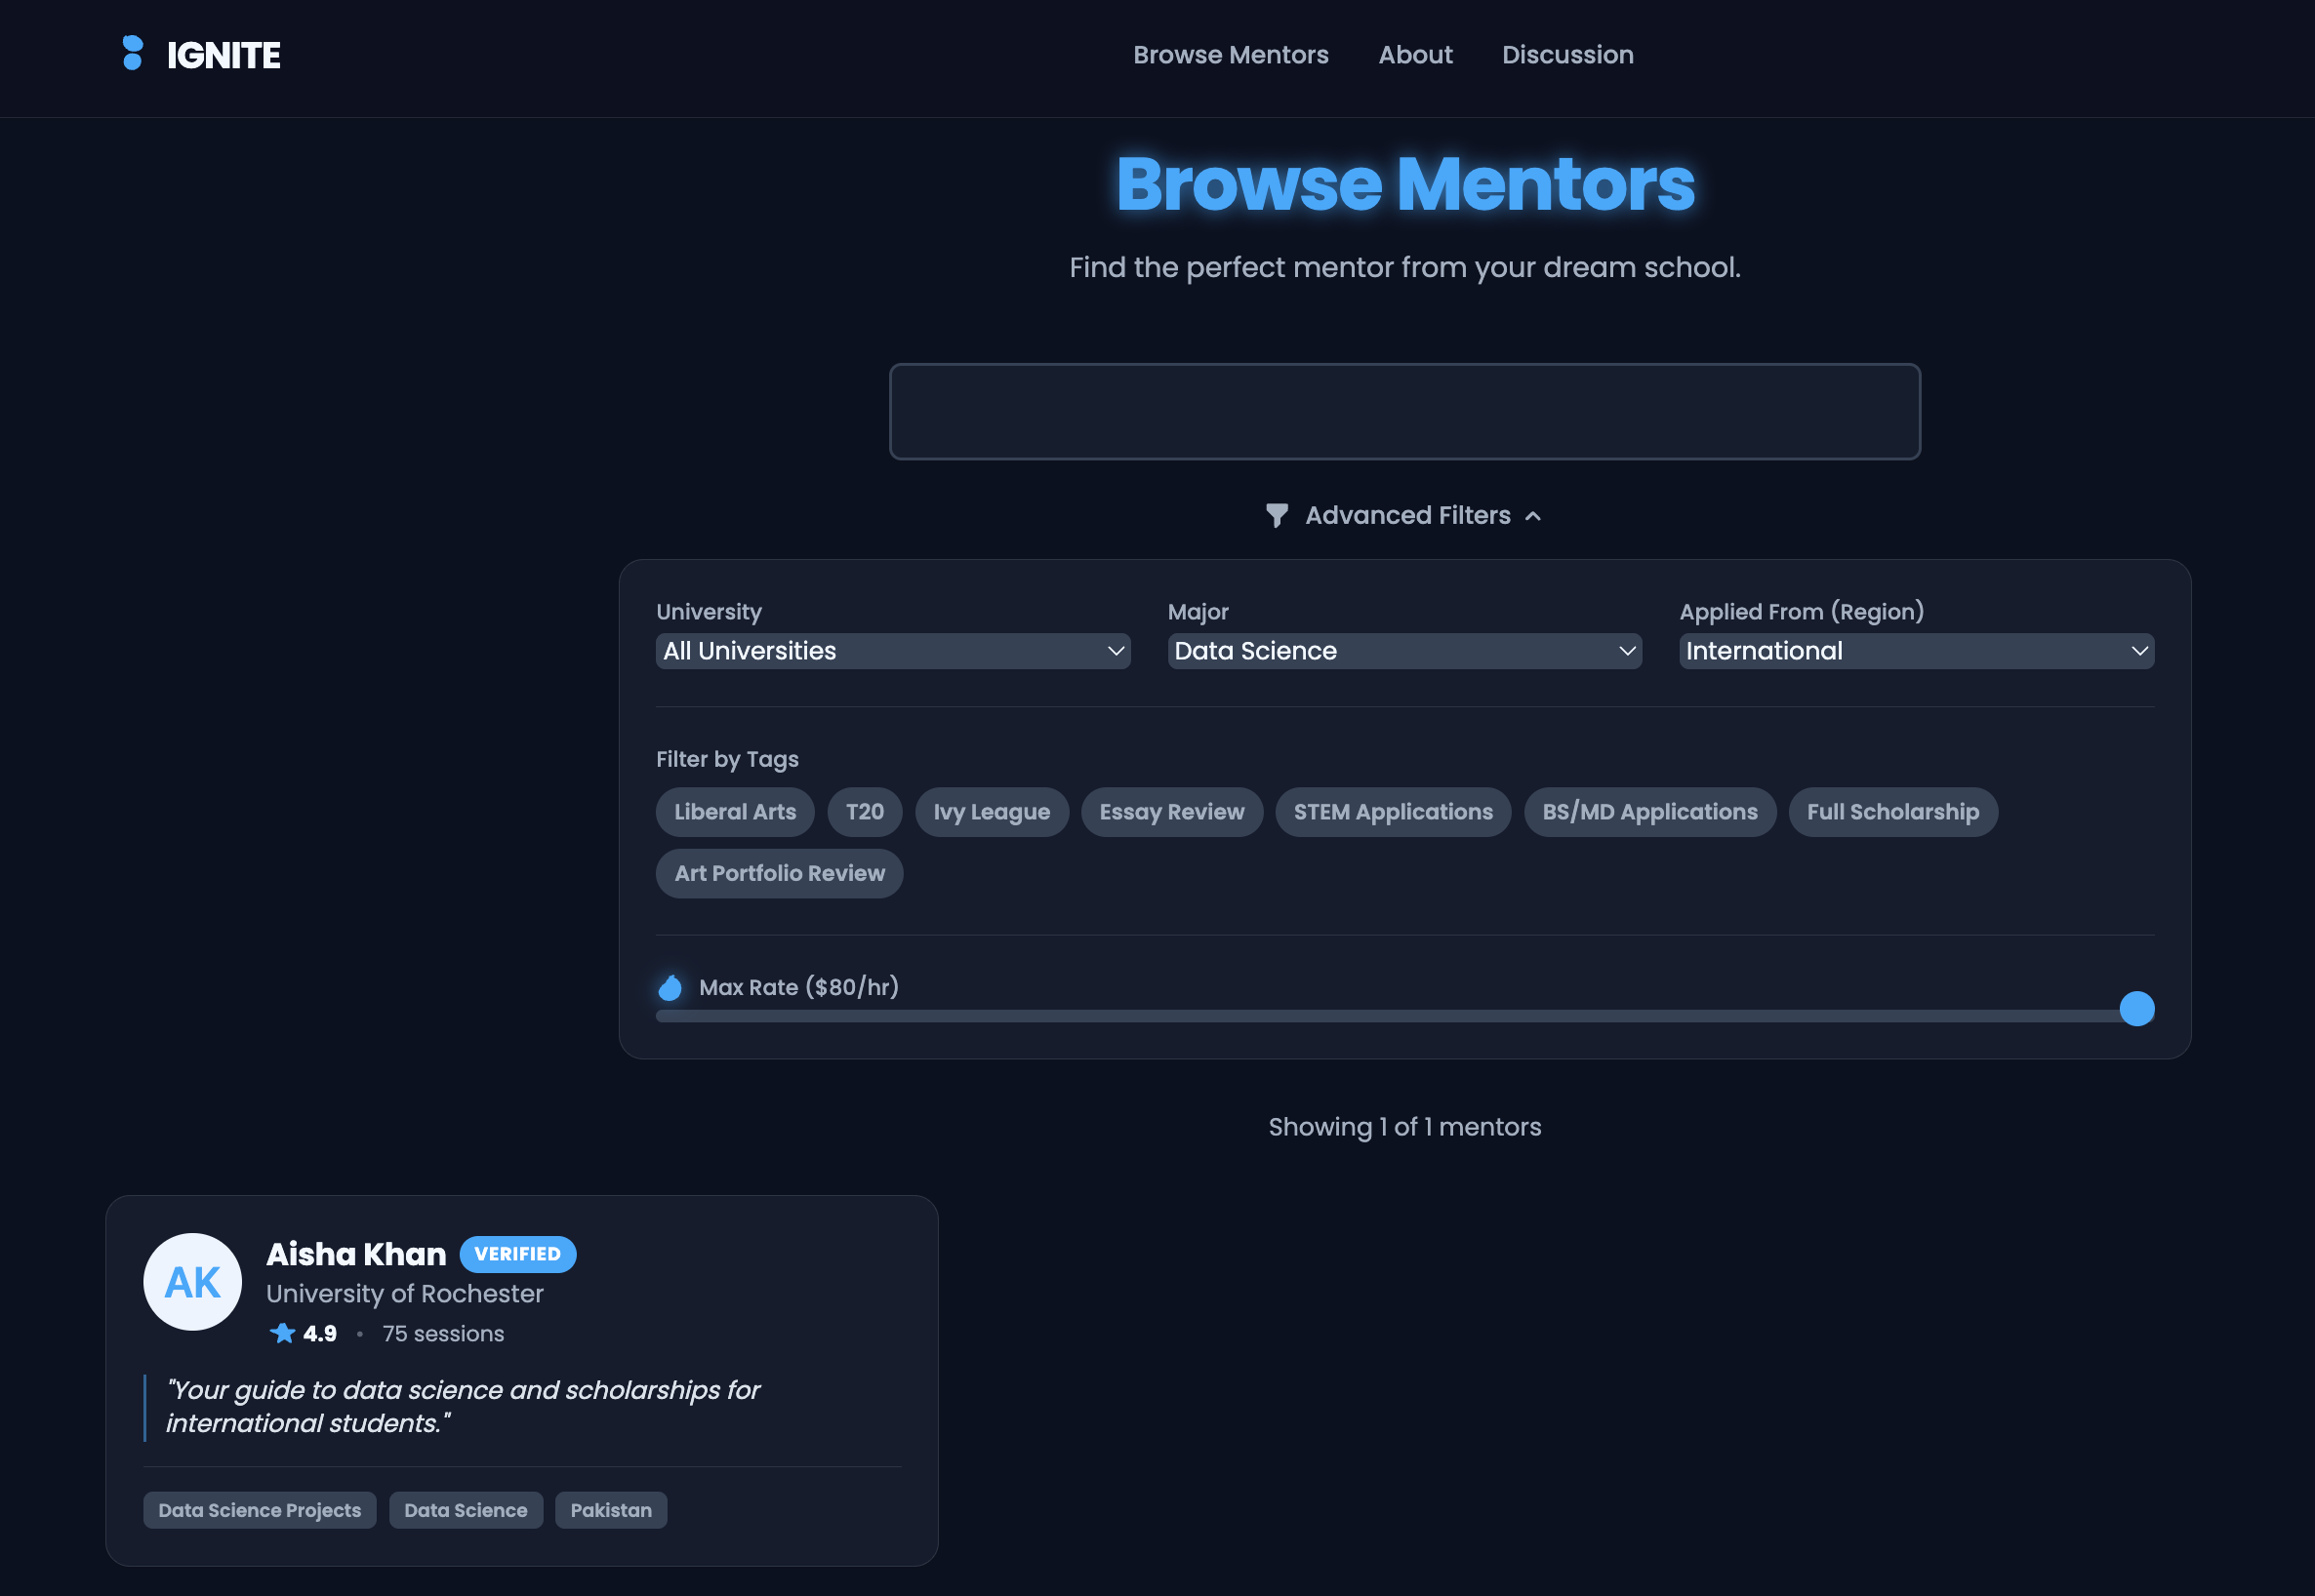Go to Browse Mentors in the navigation
The height and width of the screenshot is (1596, 2315).
tap(1230, 55)
